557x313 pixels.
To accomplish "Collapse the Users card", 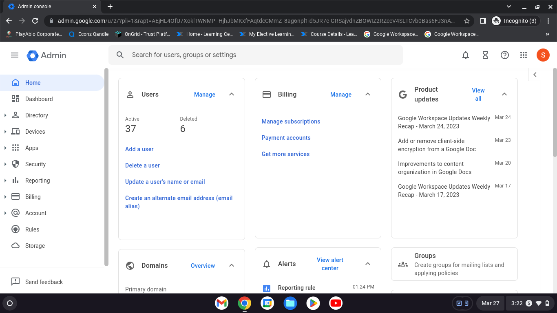I will pos(232,95).
